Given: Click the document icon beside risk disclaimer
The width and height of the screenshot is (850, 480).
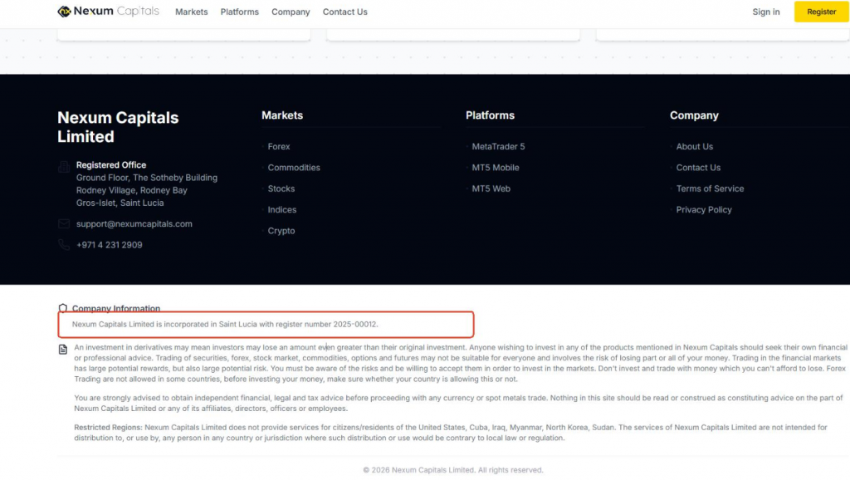Looking at the screenshot, I should (x=63, y=349).
